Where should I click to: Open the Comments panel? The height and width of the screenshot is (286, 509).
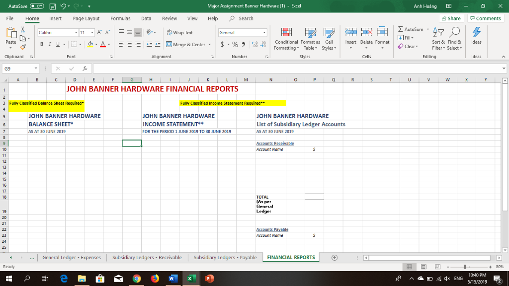486,18
